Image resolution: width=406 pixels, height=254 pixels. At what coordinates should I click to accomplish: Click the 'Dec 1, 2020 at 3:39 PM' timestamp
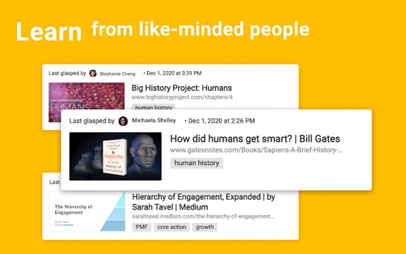click(x=174, y=73)
